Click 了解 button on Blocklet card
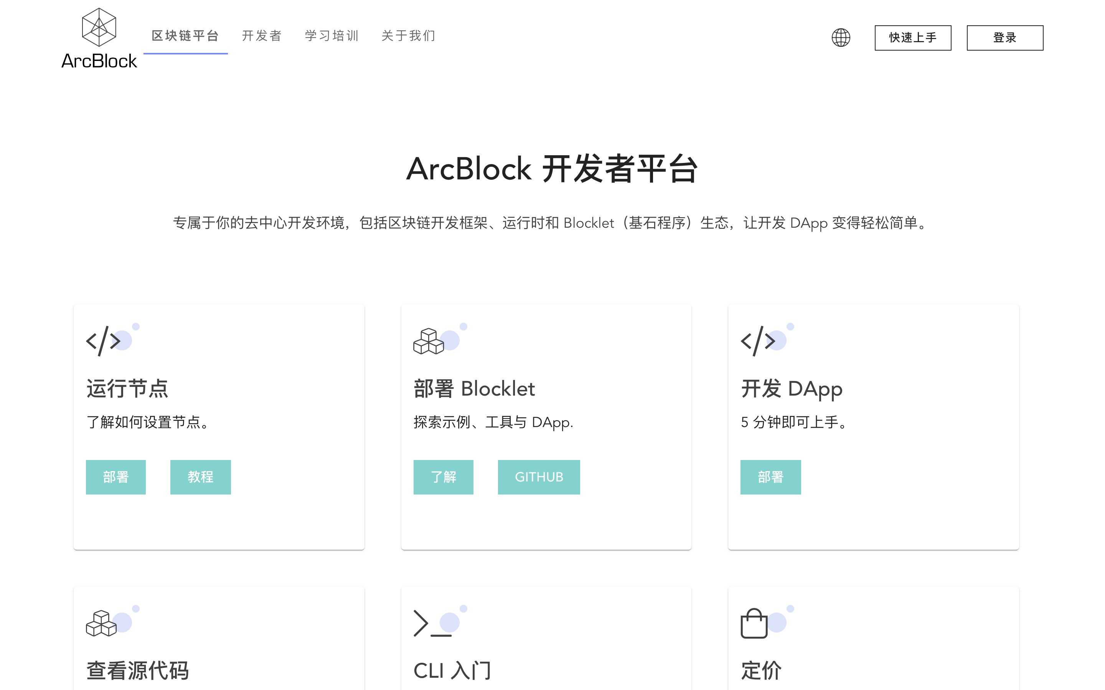1105x690 pixels. pos(443,477)
